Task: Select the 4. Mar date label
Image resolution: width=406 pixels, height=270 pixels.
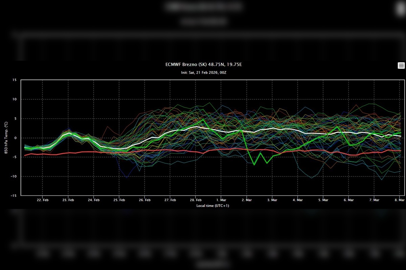Action: tap(298, 200)
